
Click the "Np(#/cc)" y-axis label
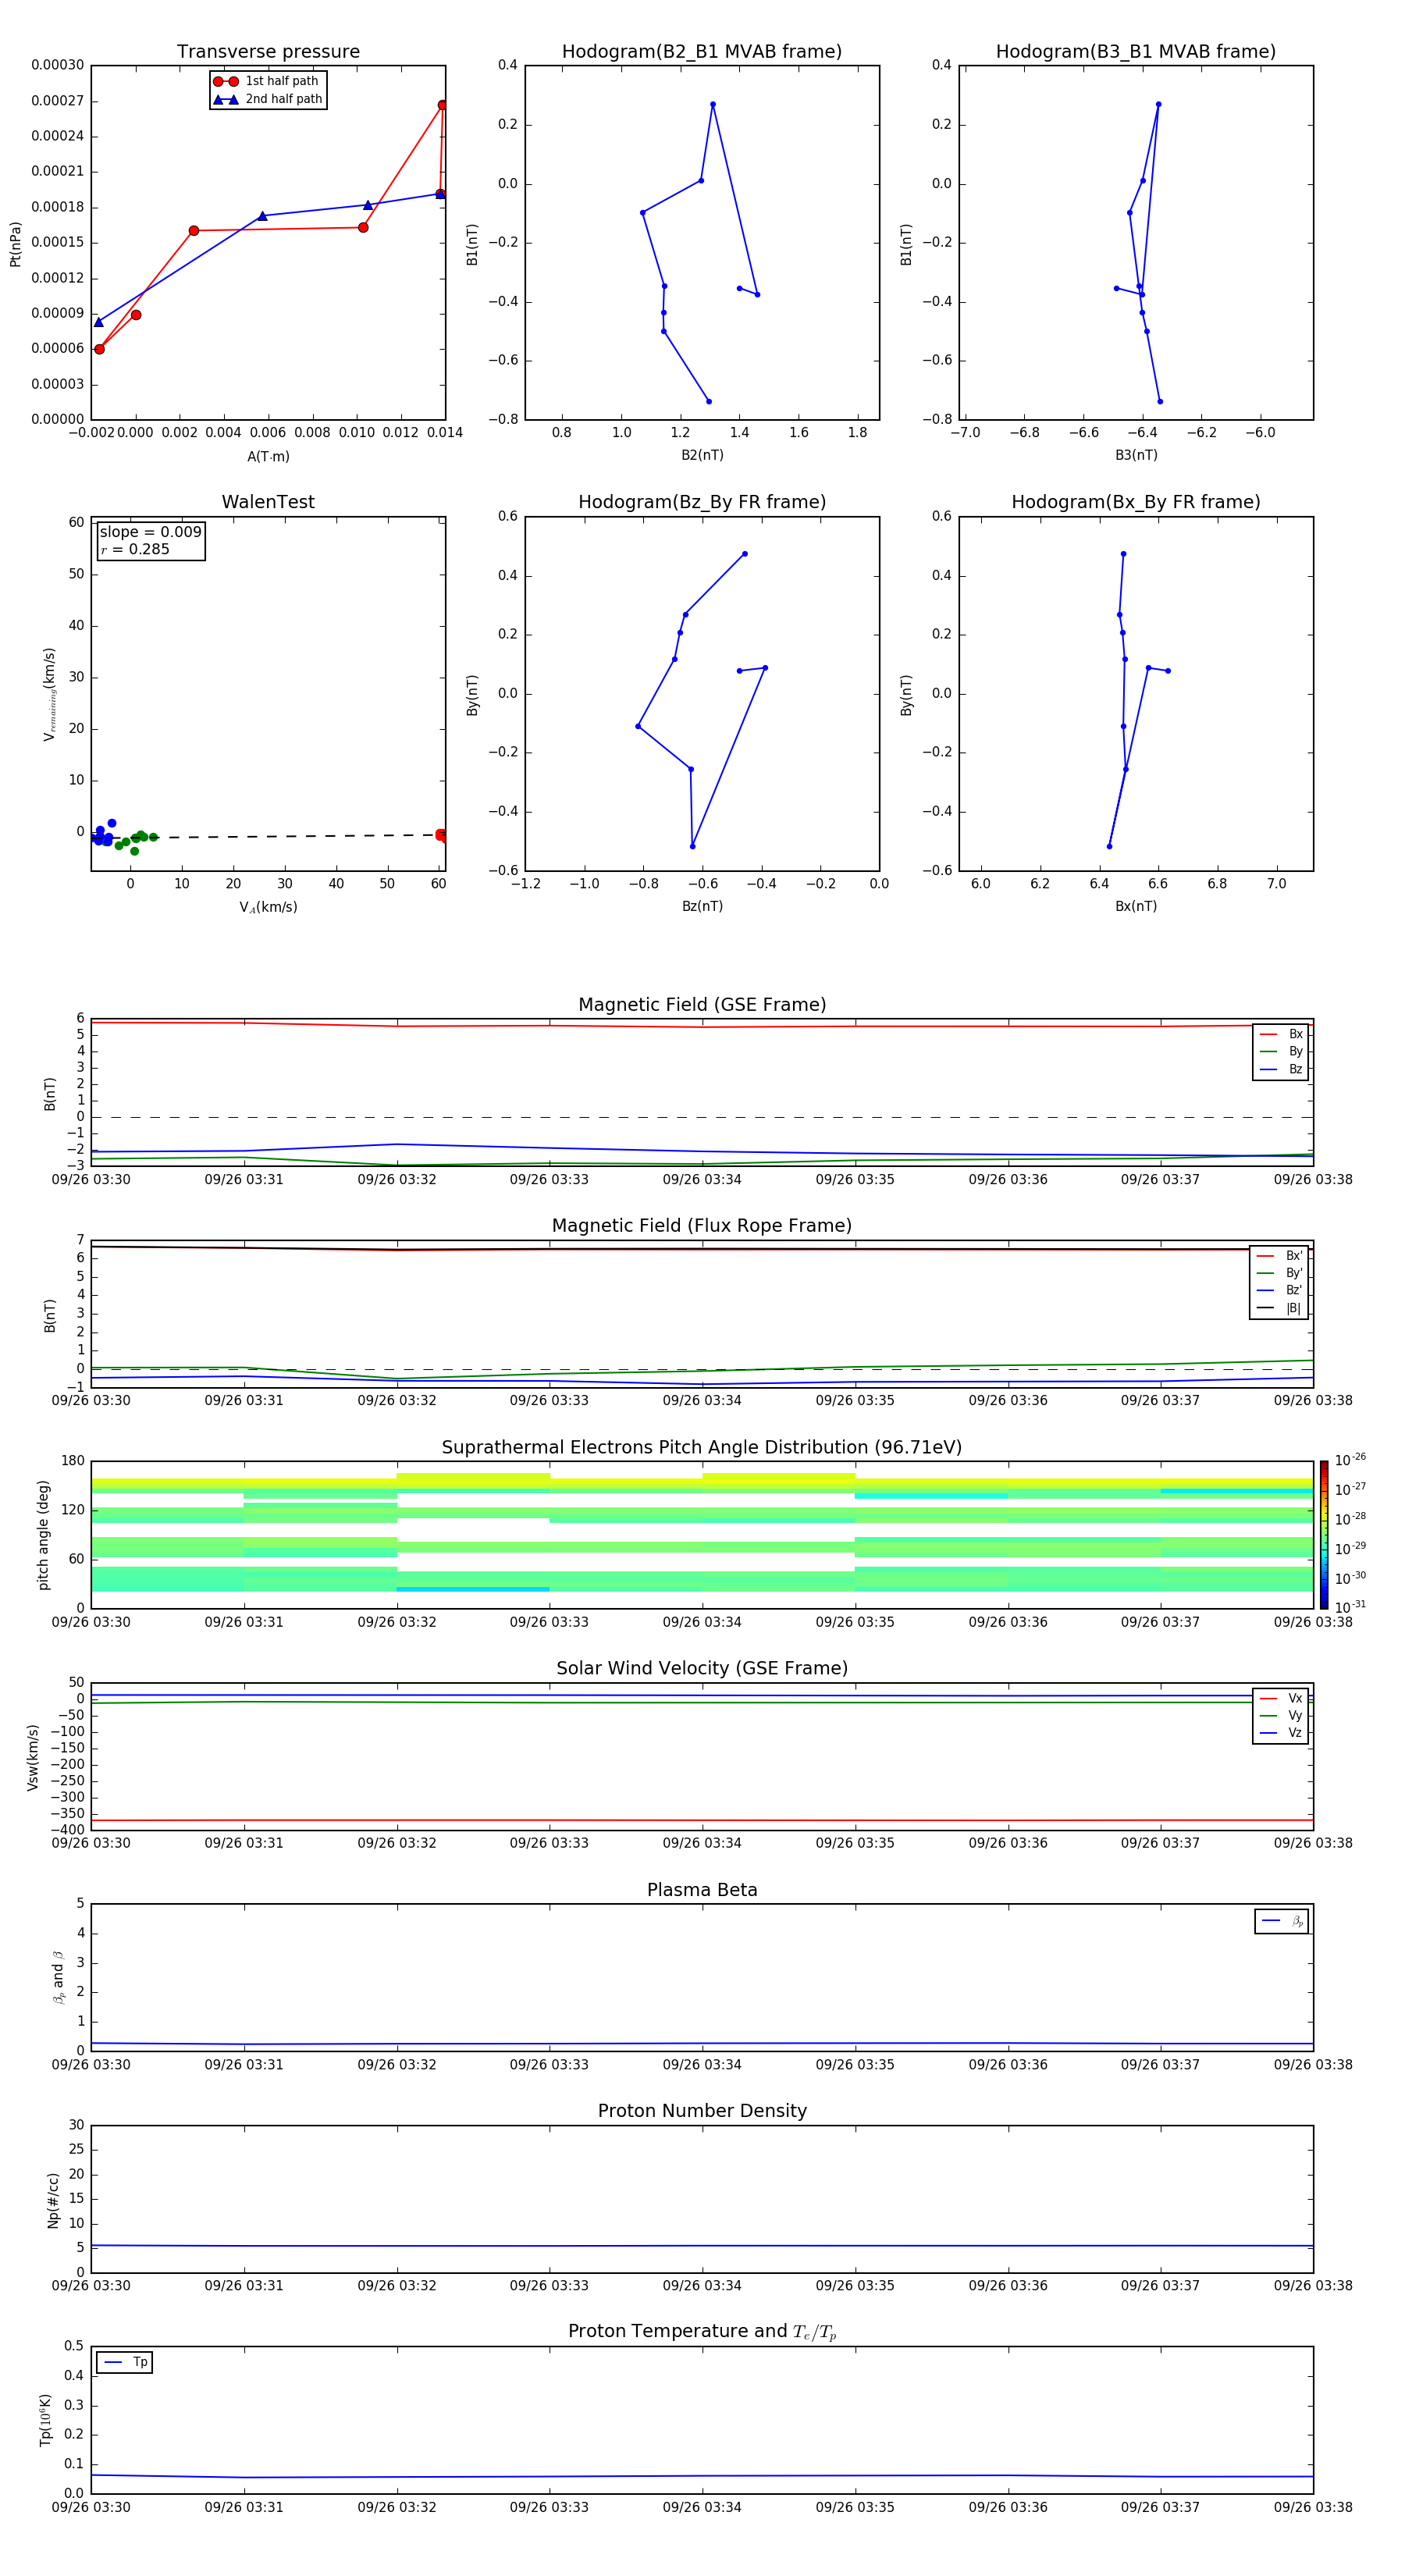[53, 2200]
